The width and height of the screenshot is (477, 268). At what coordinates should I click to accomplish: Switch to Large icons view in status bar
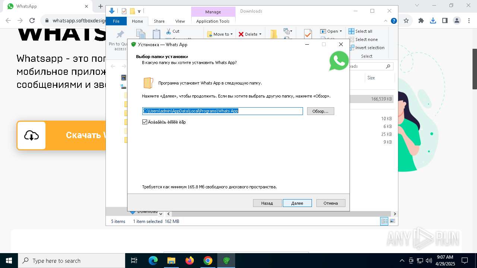pos(392,221)
